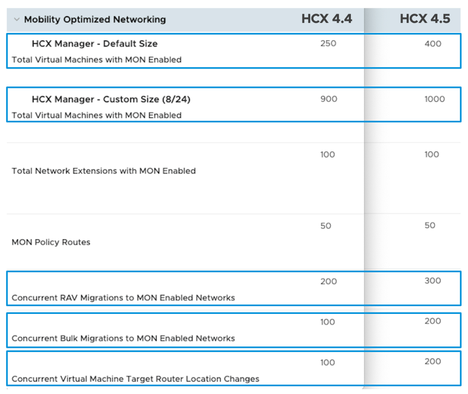Click the MON Policy Routes row label
This screenshot has height=394, width=468.
coord(51,242)
